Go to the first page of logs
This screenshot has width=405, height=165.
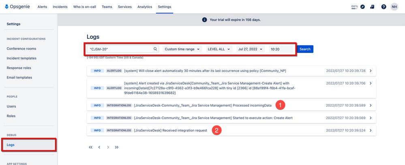91,147
